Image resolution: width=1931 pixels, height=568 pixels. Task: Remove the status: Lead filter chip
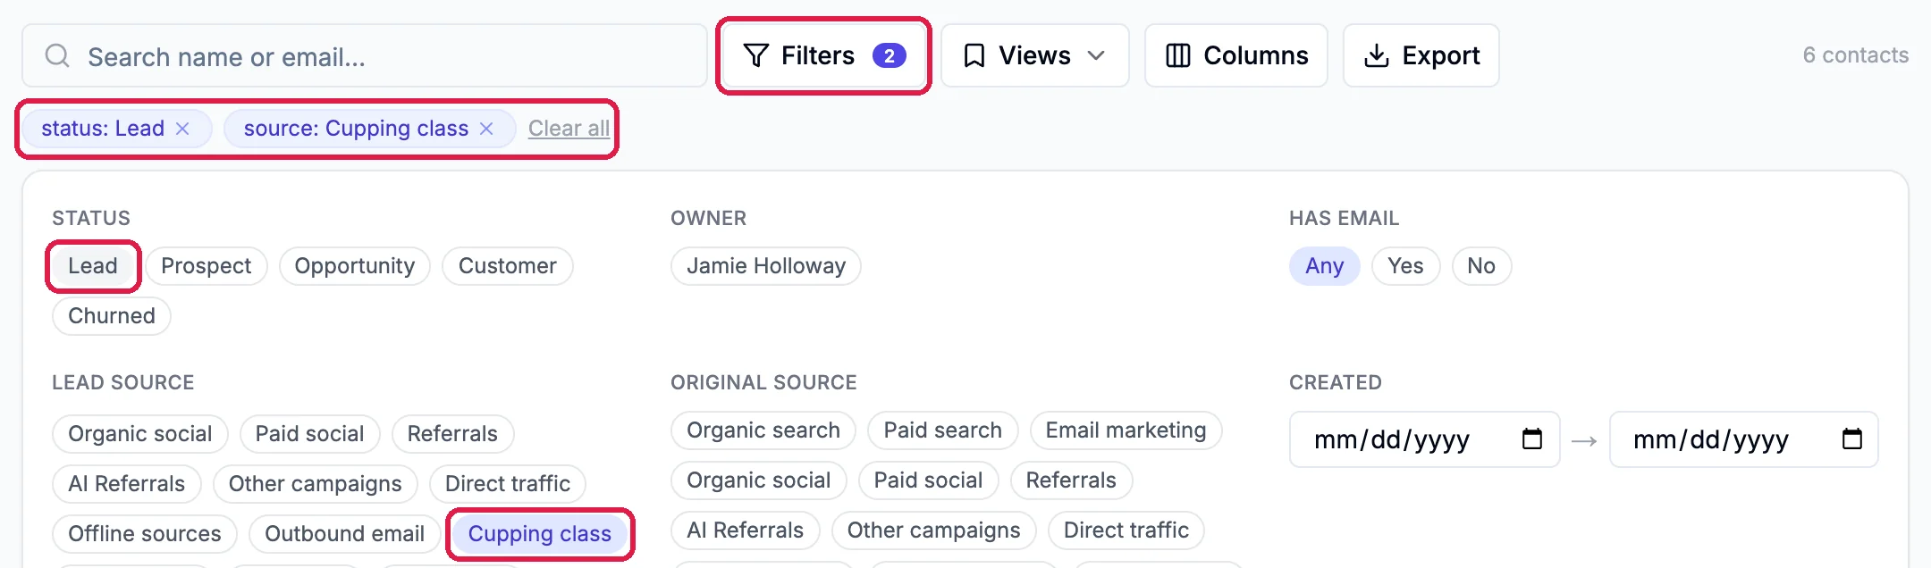[182, 129]
